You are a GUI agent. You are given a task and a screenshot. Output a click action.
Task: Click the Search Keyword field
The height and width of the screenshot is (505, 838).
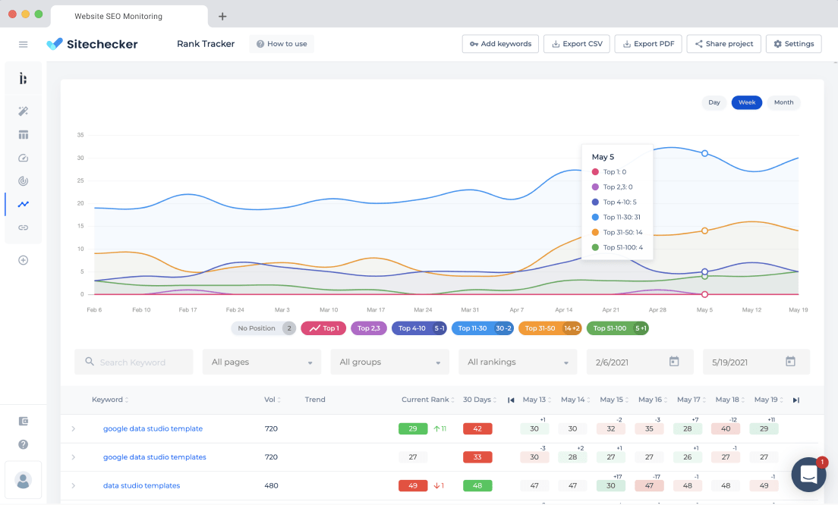134,362
